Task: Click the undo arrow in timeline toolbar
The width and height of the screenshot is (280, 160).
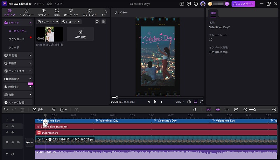Action: tap(6, 110)
